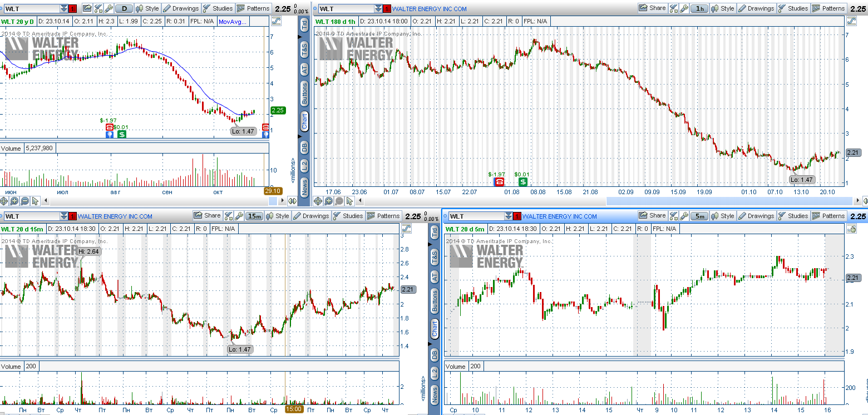868x415 pixels.
Task: Toggle 15m timeframe button in lower-left chart
Action: pyautogui.click(x=255, y=216)
